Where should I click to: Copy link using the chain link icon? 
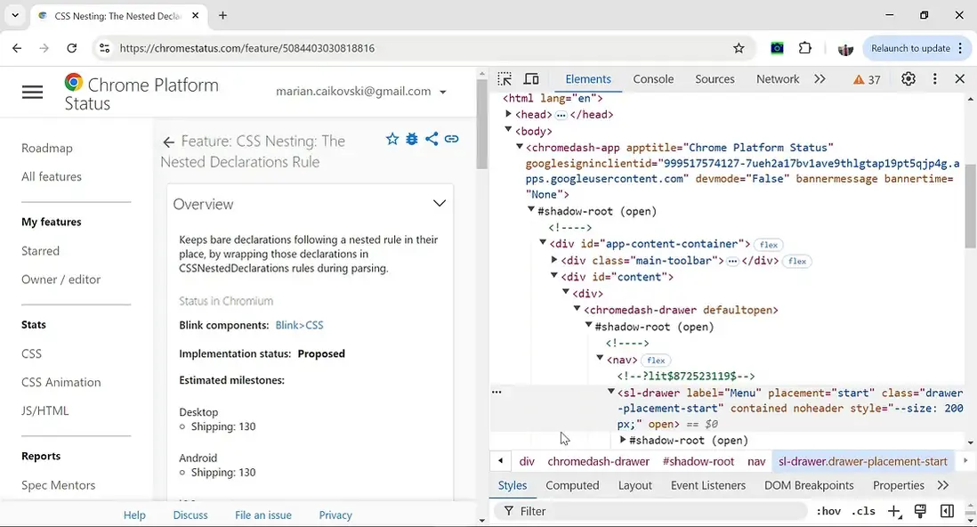click(452, 139)
